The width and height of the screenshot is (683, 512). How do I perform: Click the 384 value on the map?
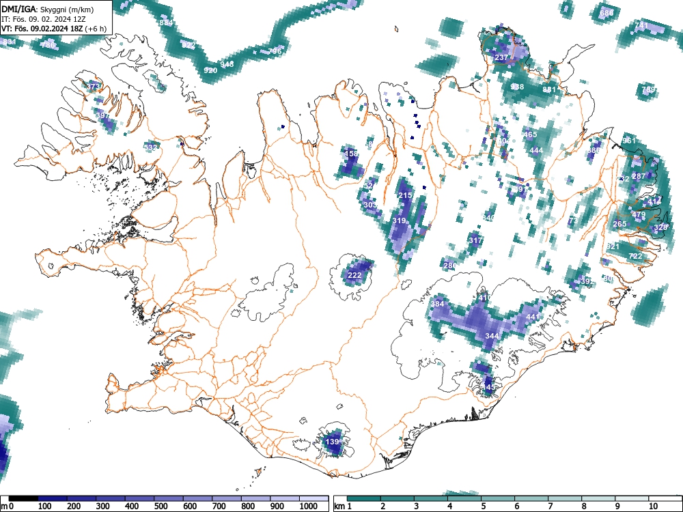[x=437, y=304]
